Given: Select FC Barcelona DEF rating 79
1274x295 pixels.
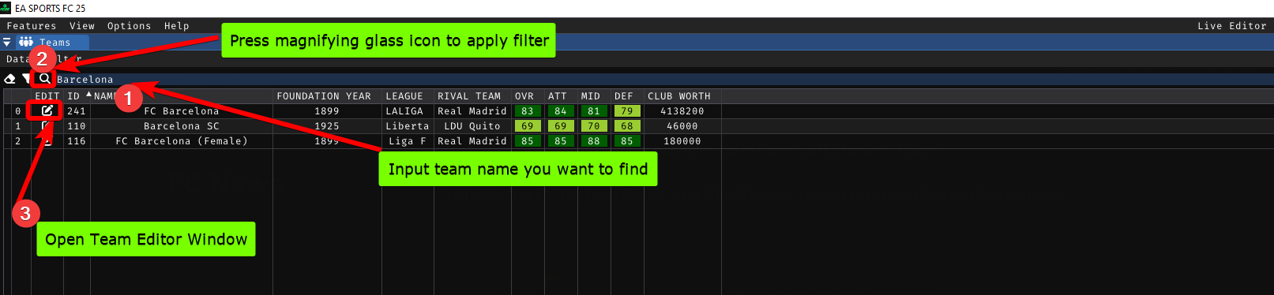Looking at the screenshot, I should (x=627, y=111).
